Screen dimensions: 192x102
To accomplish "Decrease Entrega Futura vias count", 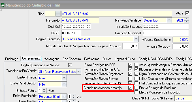I will [44, 92].
